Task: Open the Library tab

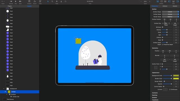Action: (165, 6)
